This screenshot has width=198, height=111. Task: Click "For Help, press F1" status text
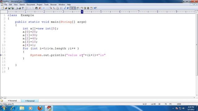7,104
